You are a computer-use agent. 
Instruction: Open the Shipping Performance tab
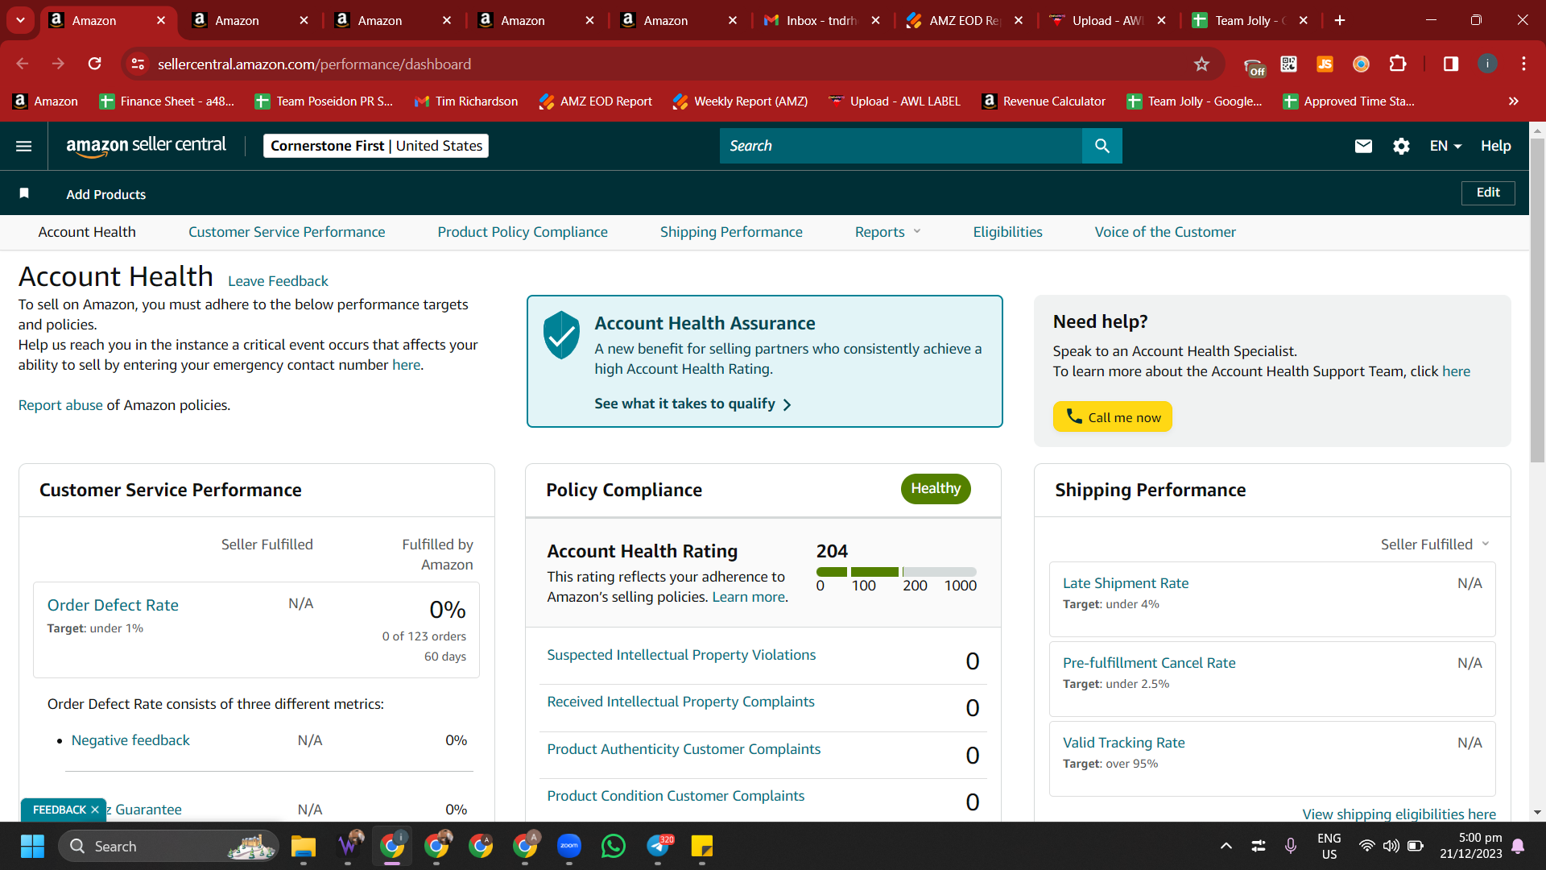click(731, 232)
